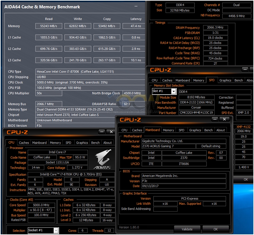Minimize the AIDA64 Cache & Memory Benchmark window

coord(136,6)
